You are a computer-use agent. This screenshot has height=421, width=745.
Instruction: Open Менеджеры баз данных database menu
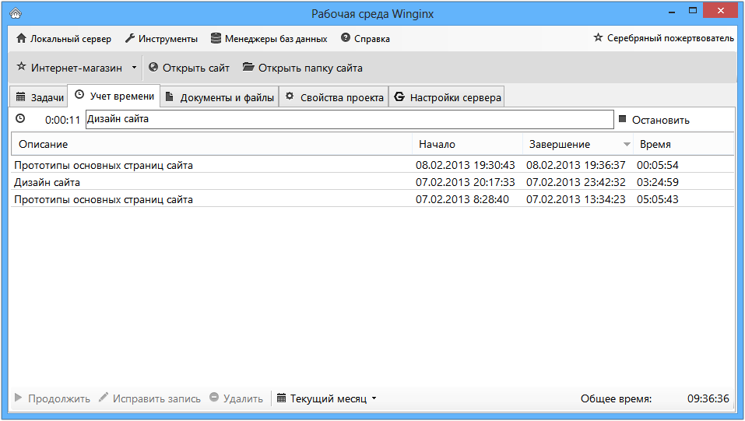tap(269, 38)
